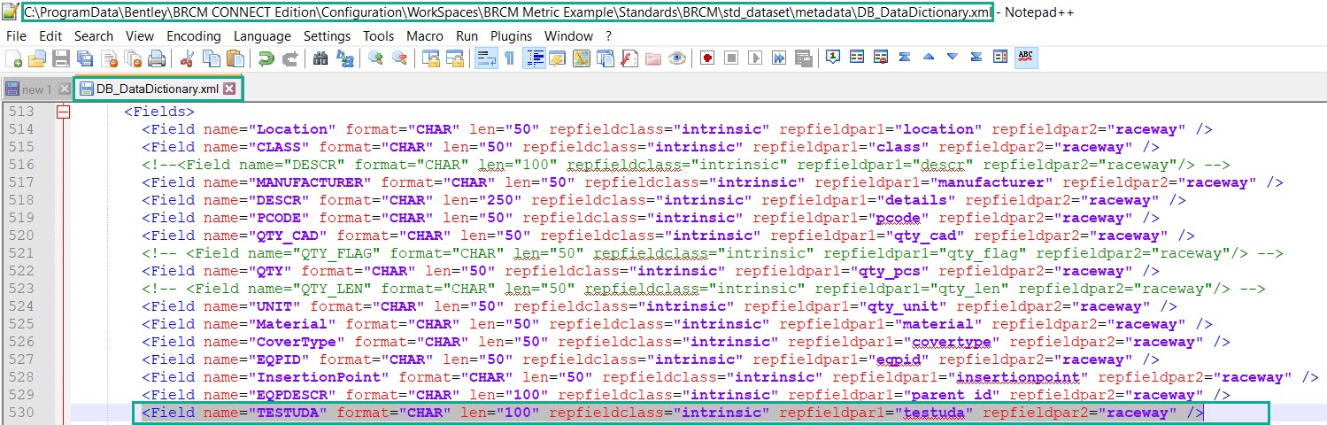Open the Settings menu
The width and height of the screenshot is (1327, 425).
[328, 36]
